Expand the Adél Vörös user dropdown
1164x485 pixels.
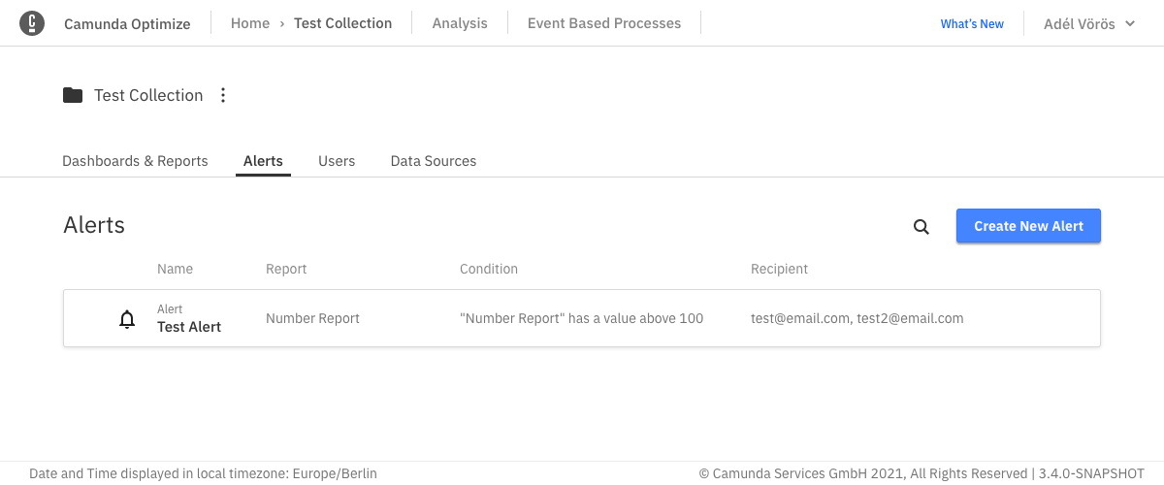click(1088, 23)
